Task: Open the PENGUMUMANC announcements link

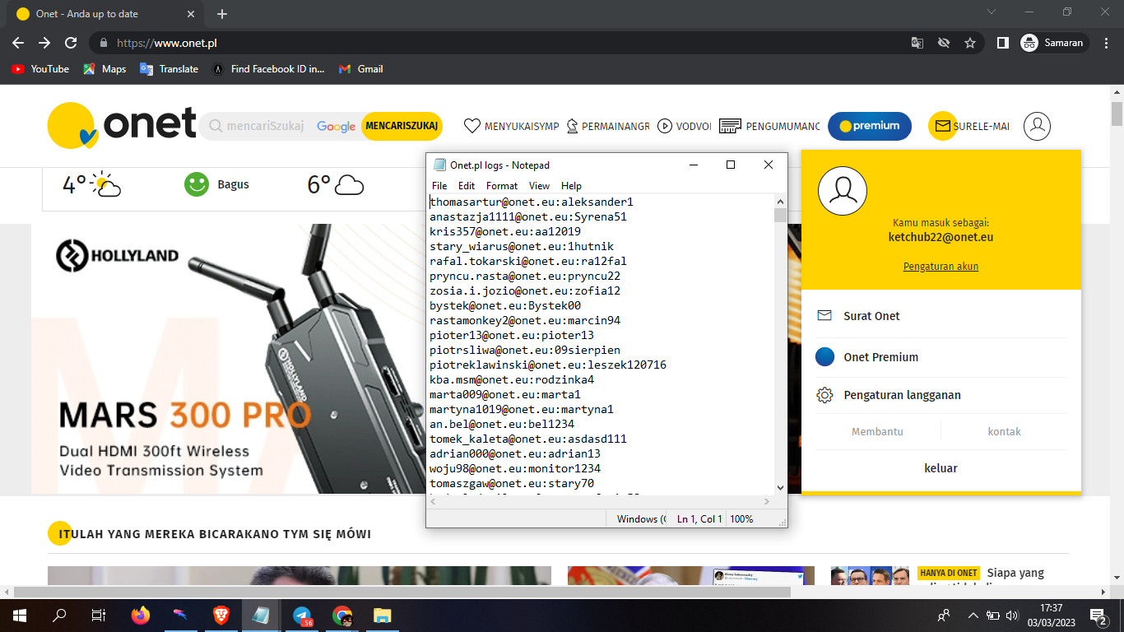Action: [769, 126]
